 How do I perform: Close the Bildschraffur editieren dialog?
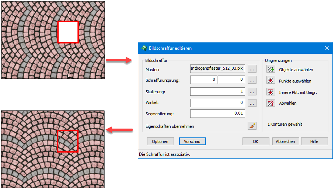click(x=327, y=48)
